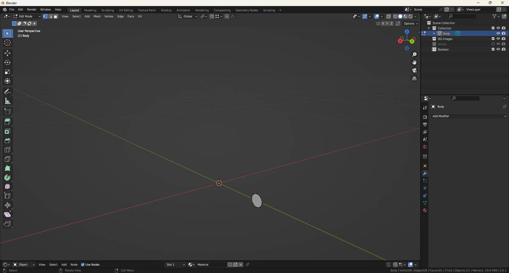
Task: Select the Bevel tool
Action: 8,140
